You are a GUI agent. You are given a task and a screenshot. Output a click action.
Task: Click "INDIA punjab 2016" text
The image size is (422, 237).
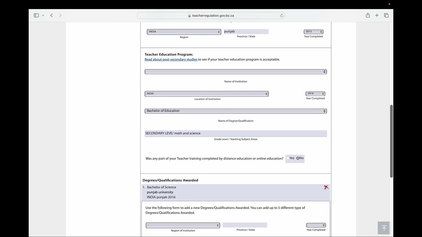pos(161,197)
